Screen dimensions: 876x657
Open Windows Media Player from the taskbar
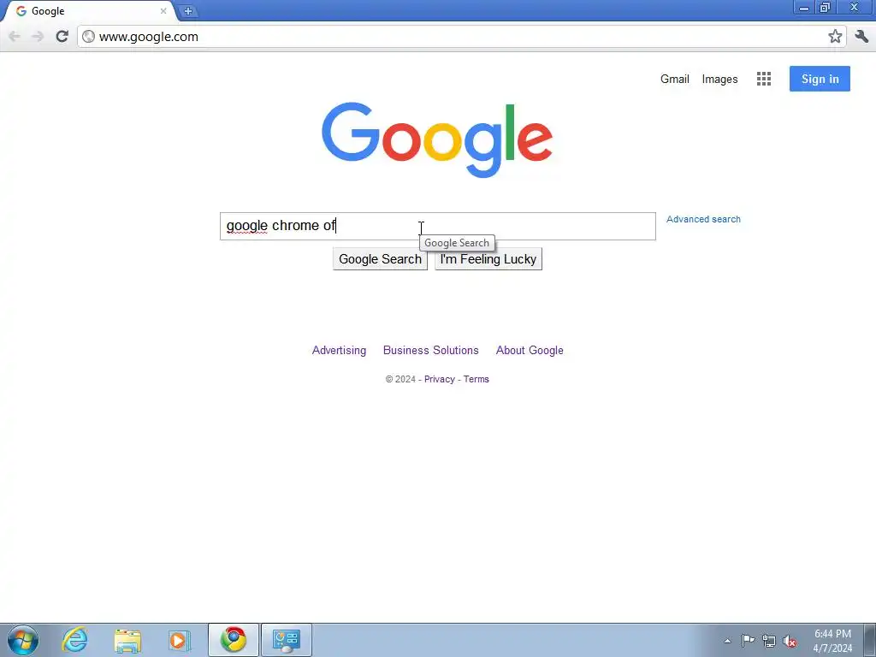pyautogui.click(x=180, y=640)
